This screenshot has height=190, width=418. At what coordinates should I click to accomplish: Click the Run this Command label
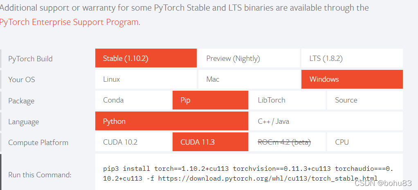pos(40,175)
